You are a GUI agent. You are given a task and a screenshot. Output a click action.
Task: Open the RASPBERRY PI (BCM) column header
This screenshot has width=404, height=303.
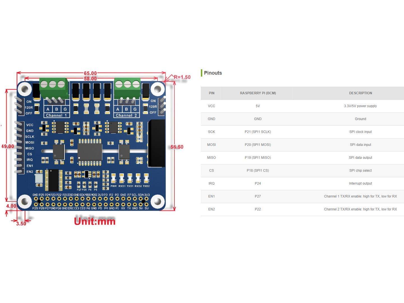(x=258, y=93)
